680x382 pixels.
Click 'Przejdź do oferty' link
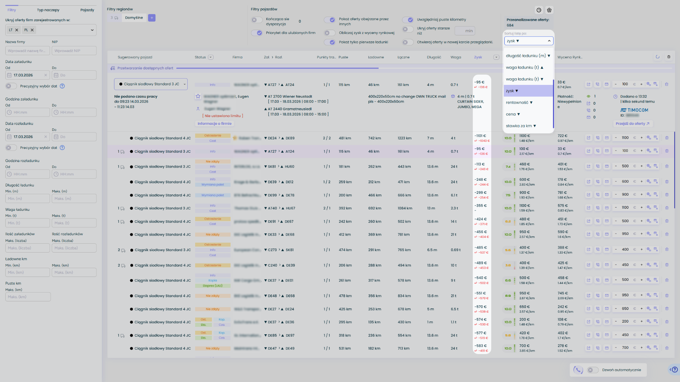(632, 124)
